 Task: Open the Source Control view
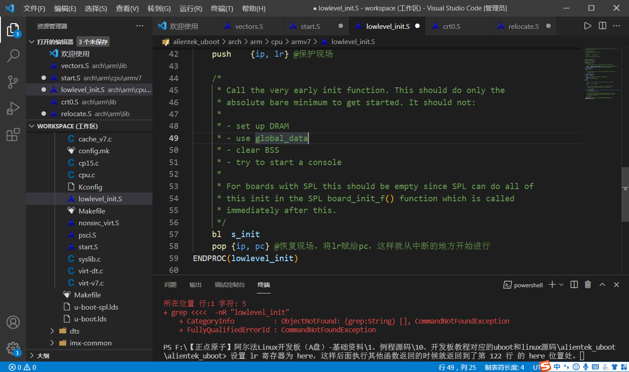pyautogui.click(x=13, y=82)
